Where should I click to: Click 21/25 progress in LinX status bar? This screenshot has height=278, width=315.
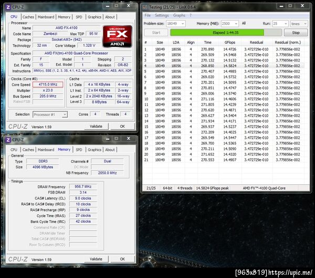pos(151,188)
